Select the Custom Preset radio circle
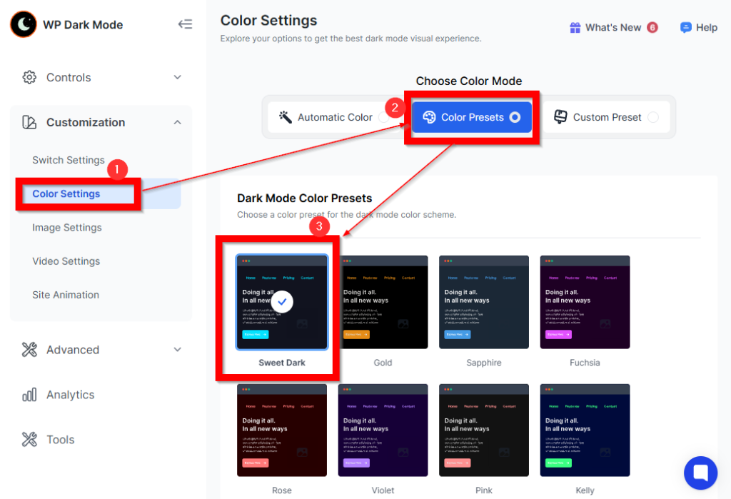The height and width of the screenshot is (499, 731). click(653, 117)
